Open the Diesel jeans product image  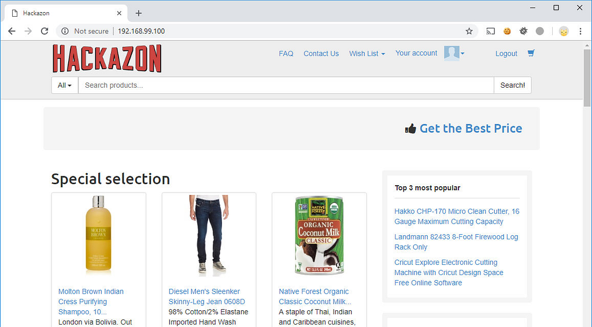pos(209,235)
